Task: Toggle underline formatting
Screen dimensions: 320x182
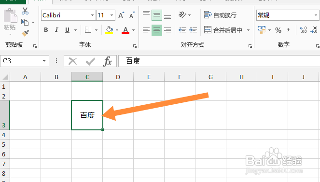Action: [x=67, y=30]
